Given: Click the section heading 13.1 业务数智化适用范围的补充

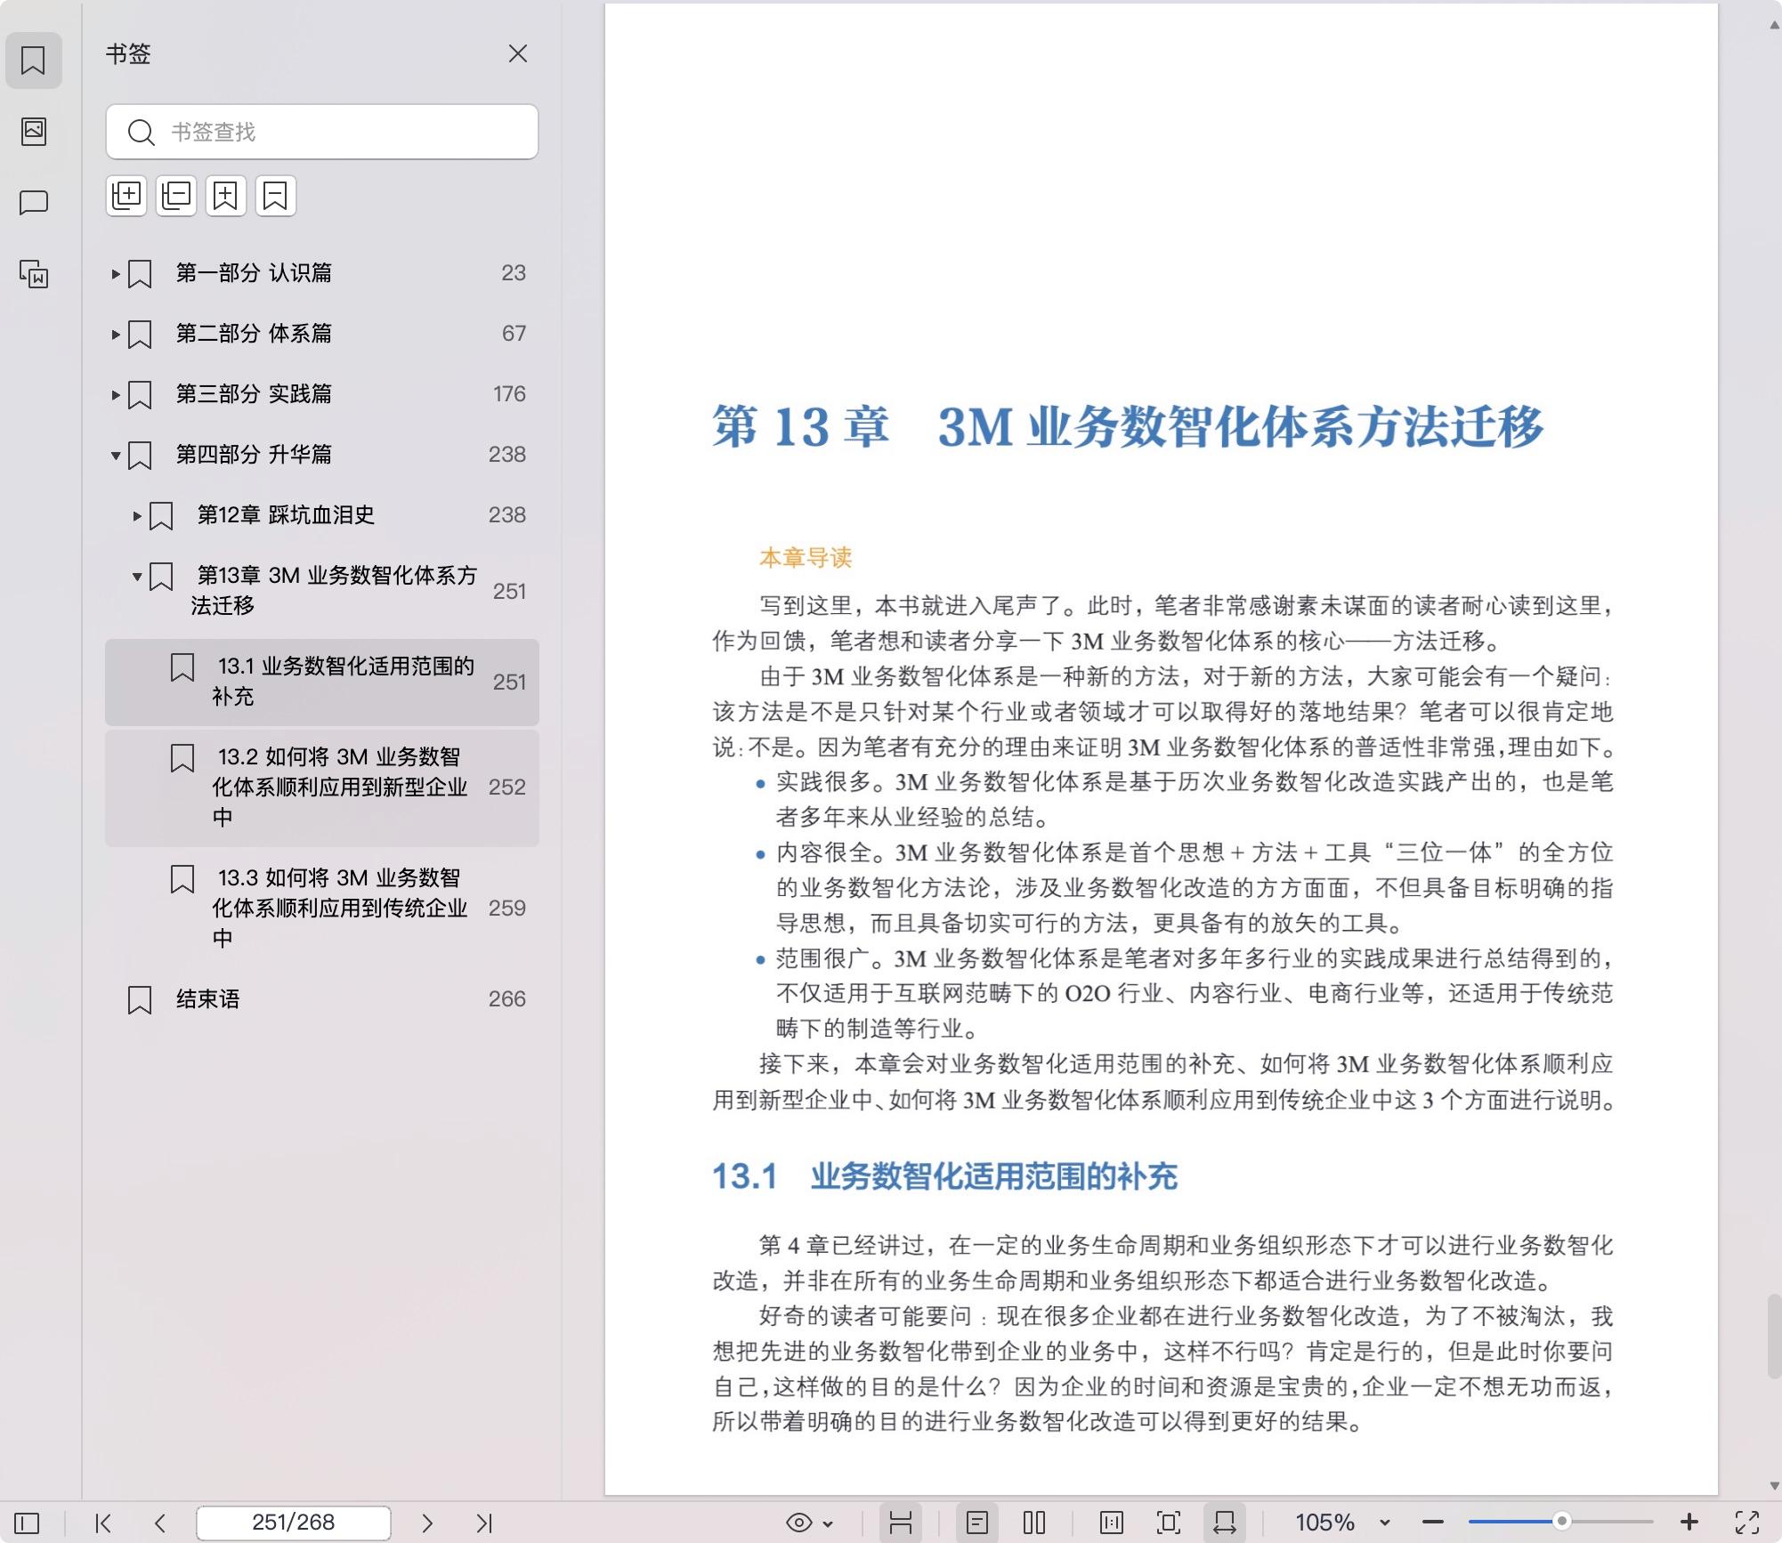Looking at the screenshot, I should coord(944,1176).
